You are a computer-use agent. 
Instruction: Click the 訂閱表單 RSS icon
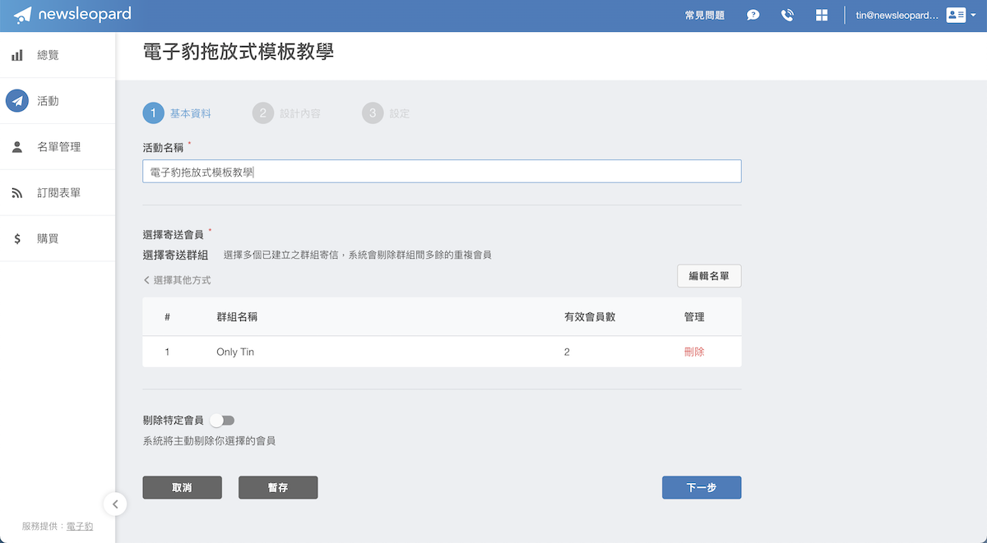17,193
